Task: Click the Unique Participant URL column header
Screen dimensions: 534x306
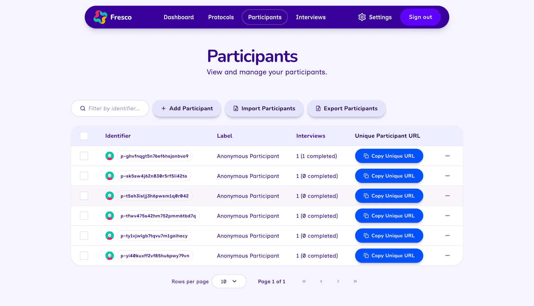Action: click(x=387, y=136)
